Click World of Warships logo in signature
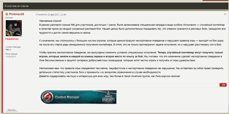The image size is (229, 114). (108, 97)
